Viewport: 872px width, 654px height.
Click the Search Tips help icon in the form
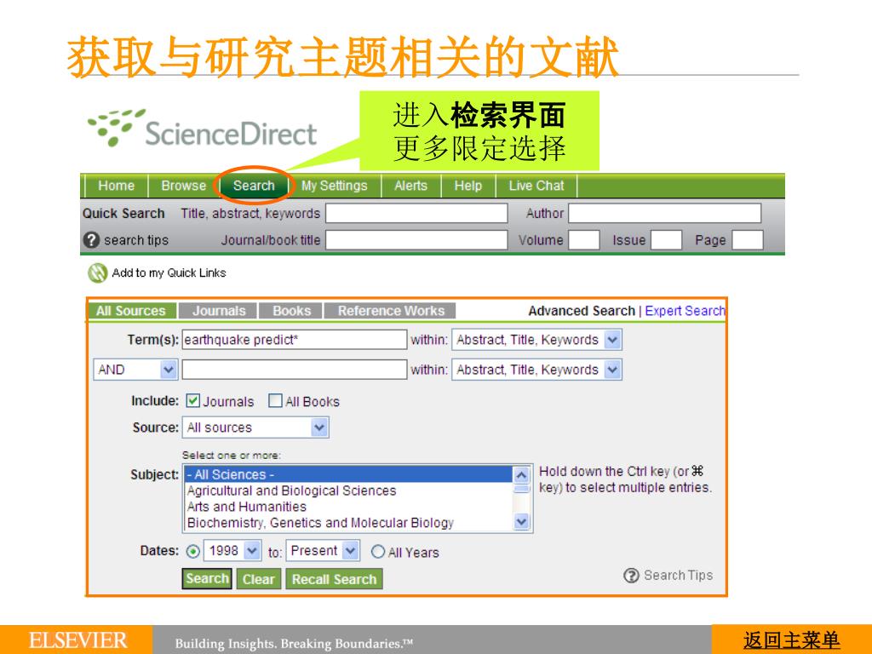[631, 576]
